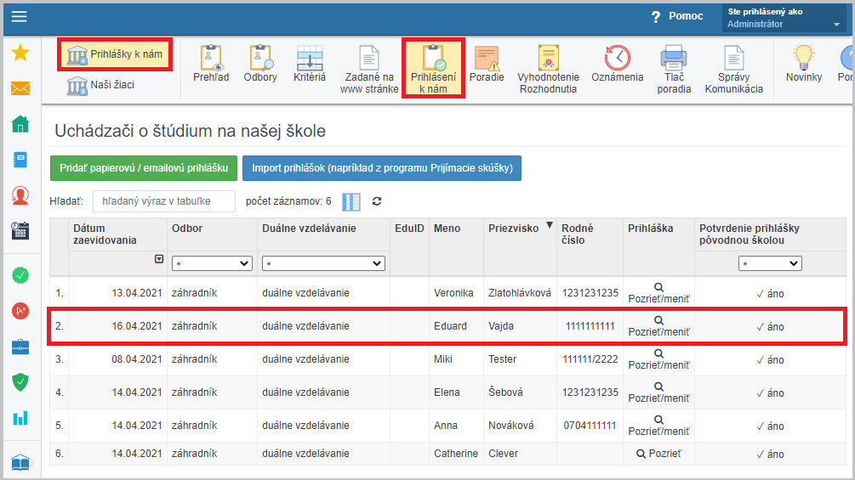Image resolution: width=855 pixels, height=480 pixels.
Task: Open the calendar sidebar icon
Action: pos(20,231)
